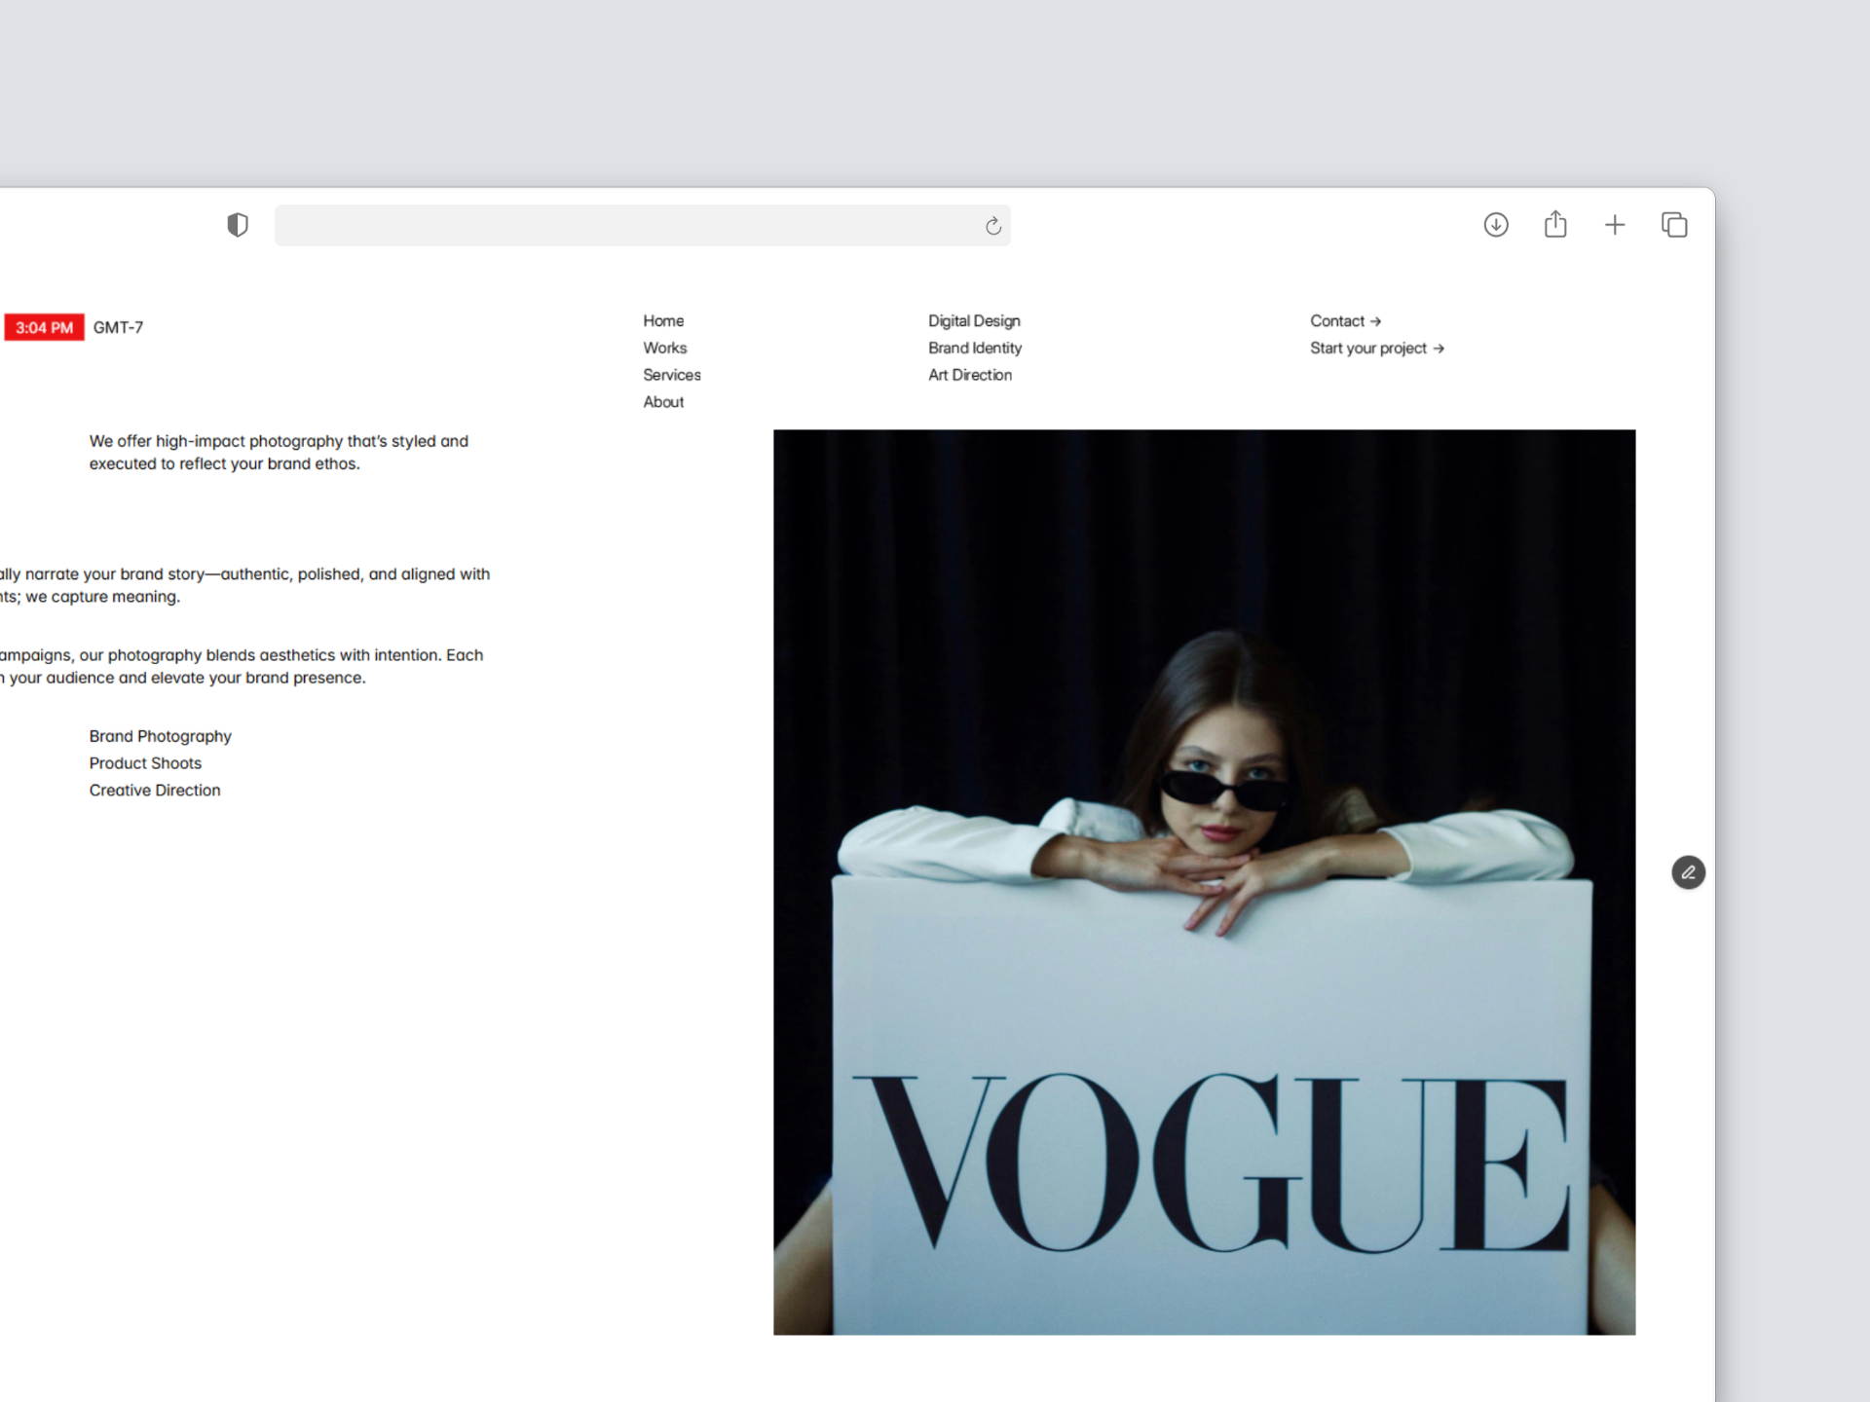1870x1402 pixels.
Task: Click the share icon in toolbar
Action: (1555, 224)
